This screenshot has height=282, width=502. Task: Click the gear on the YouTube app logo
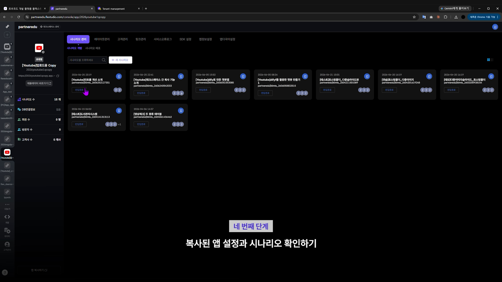pyautogui.click(x=43, y=52)
